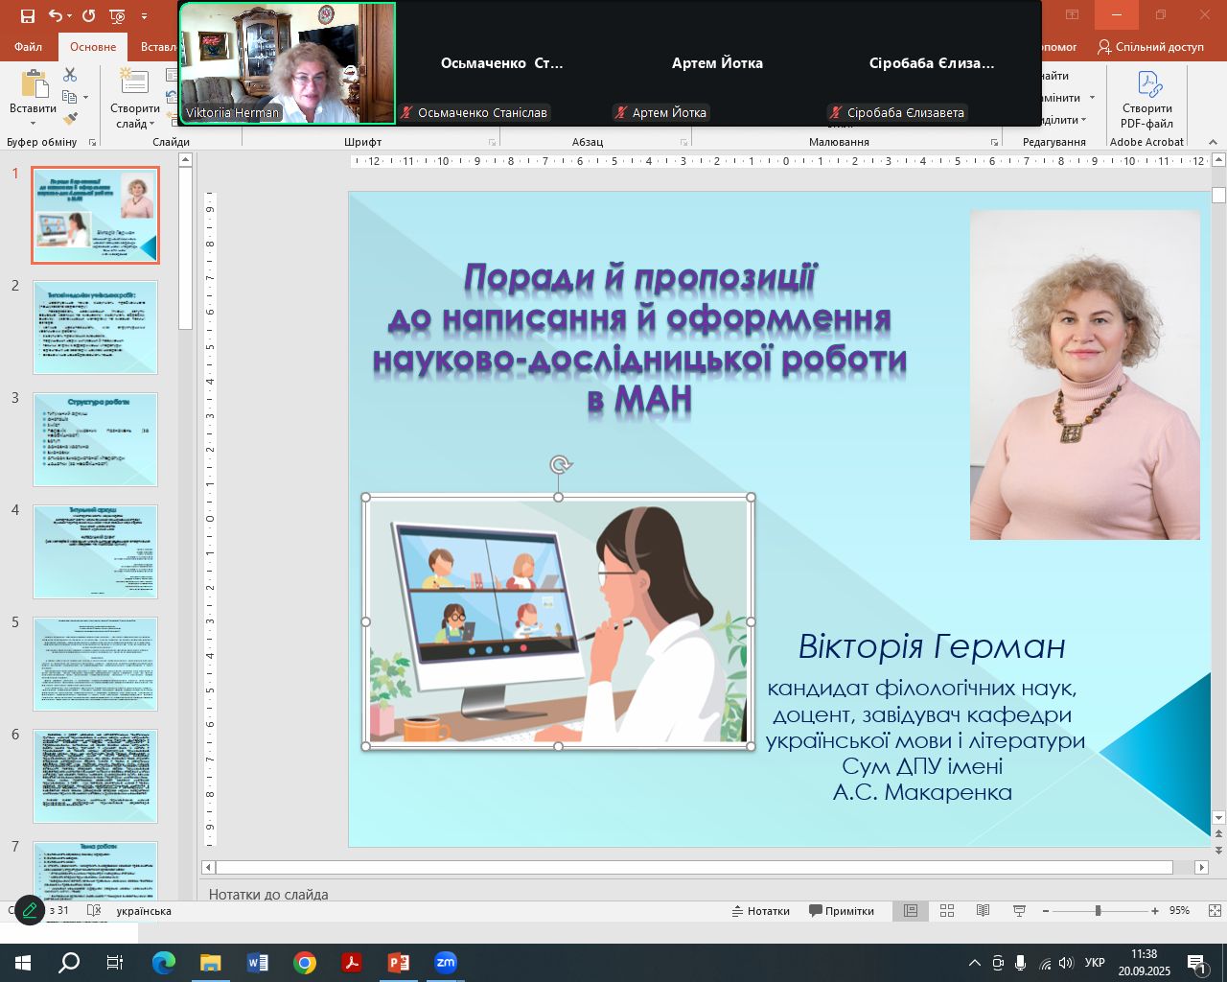The width and height of the screenshot is (1227, 982).
Task: Toggle Normal view in the status bar
Action: click(x=911, y=911)
